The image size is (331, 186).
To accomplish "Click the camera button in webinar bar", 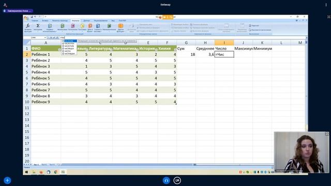I will [177, 180].
